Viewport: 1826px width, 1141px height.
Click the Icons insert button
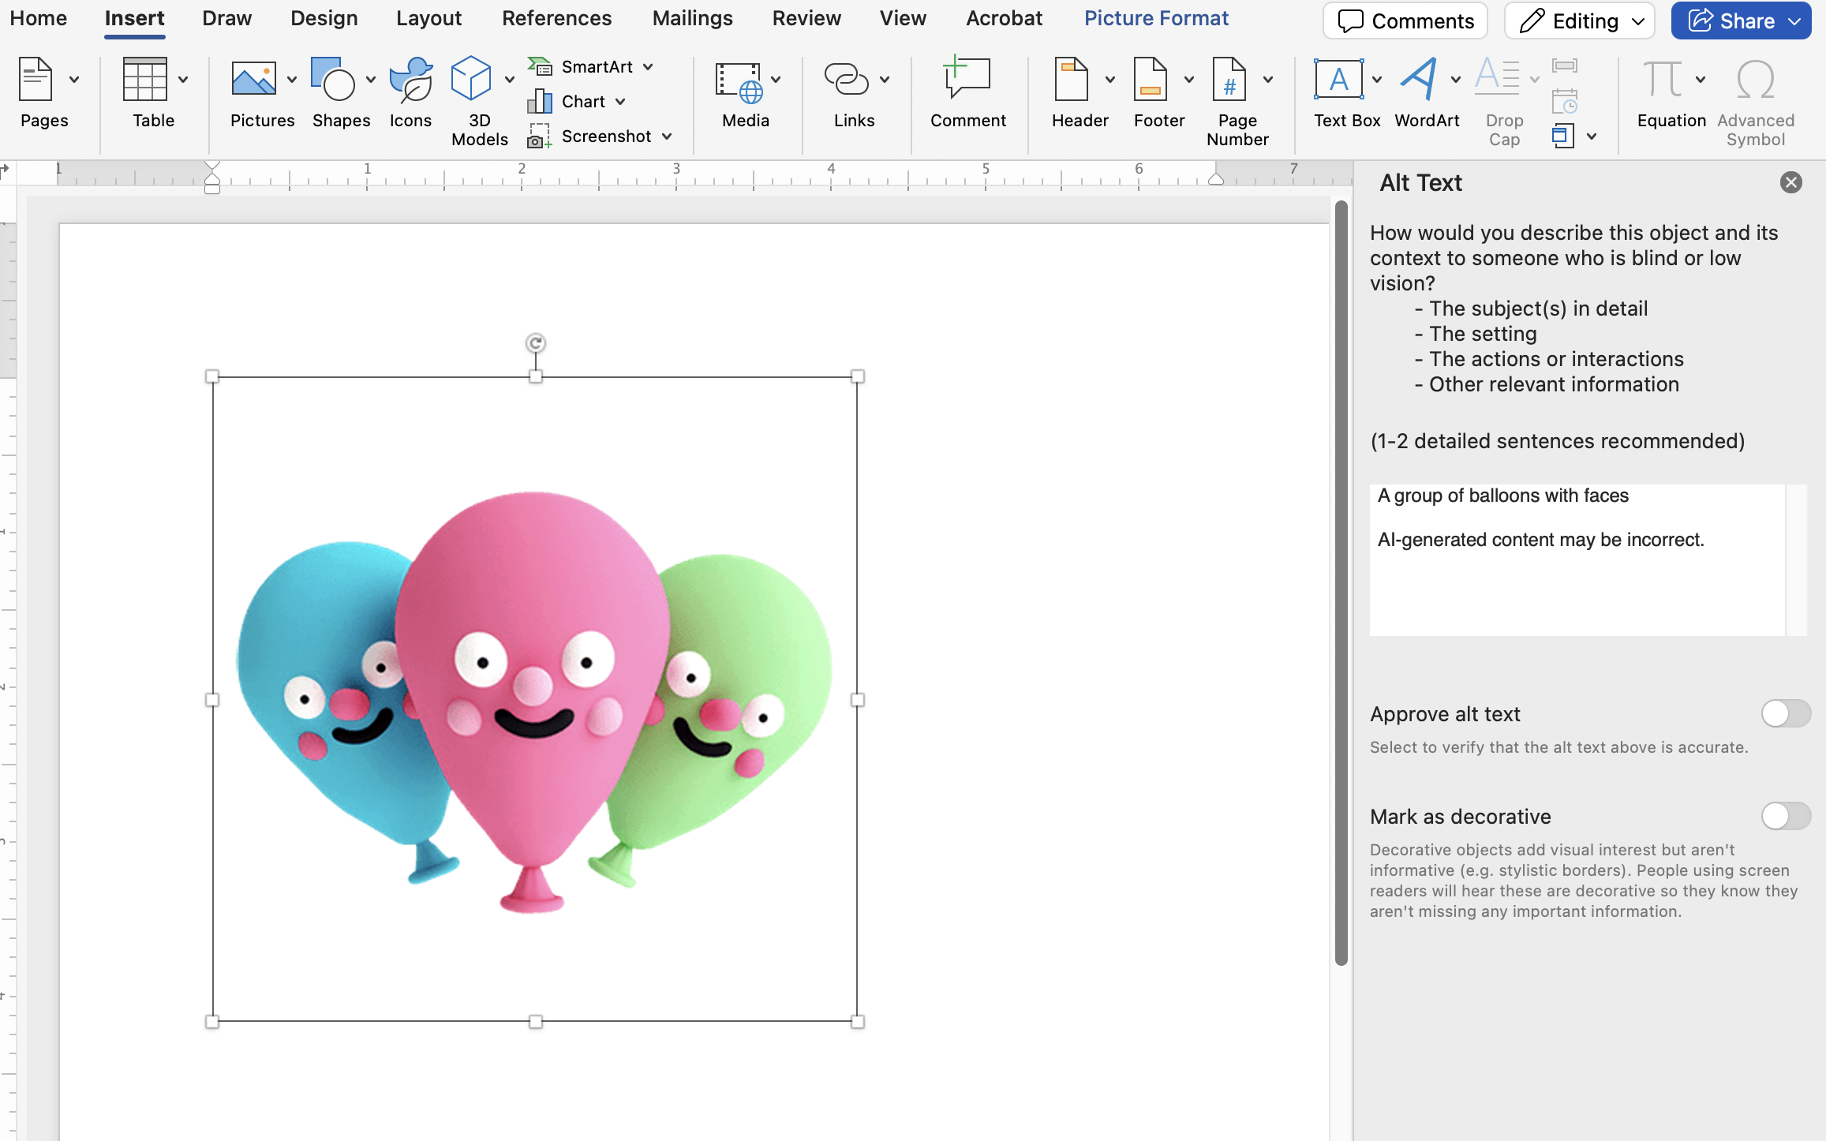(x=410, y=80)
